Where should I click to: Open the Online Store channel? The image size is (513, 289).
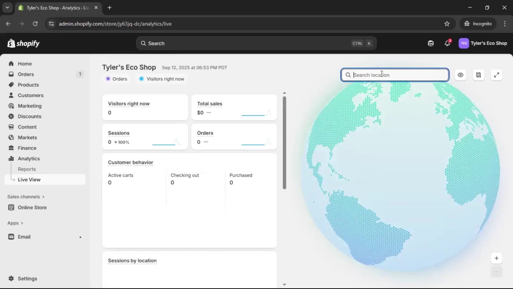pos(32,207)
